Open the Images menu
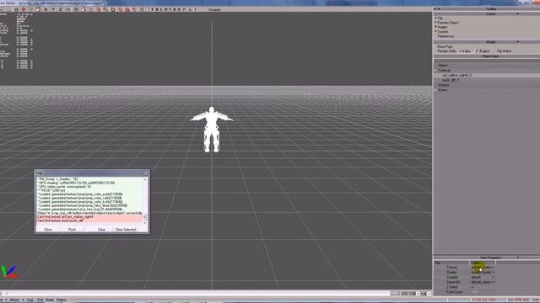The image size is (540, 303). (442, 27)
